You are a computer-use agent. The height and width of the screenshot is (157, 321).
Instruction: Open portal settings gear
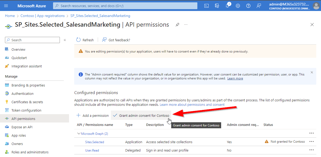pos(238,6)
